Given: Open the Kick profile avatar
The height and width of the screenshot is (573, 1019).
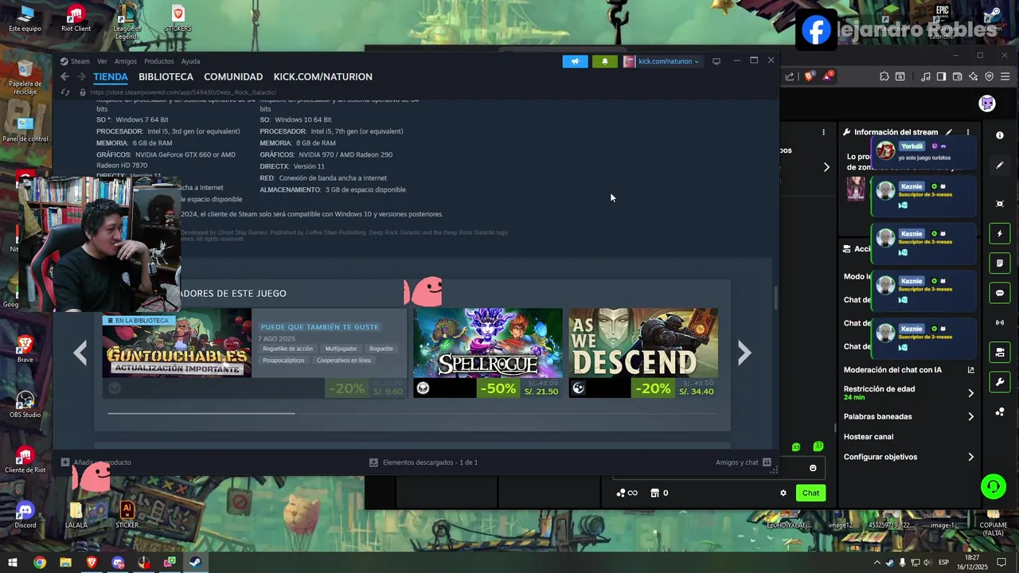Looking at the screenshot, I should tap(987, 103).
